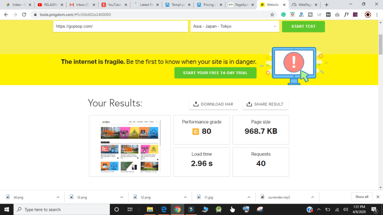383x215 pixels.
Task: Click the Chrome icon on the taskbar
Action: pos(177,210)
